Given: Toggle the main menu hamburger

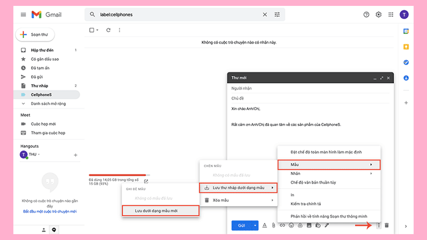Looking at the screenshot, I should pos(23,14).
